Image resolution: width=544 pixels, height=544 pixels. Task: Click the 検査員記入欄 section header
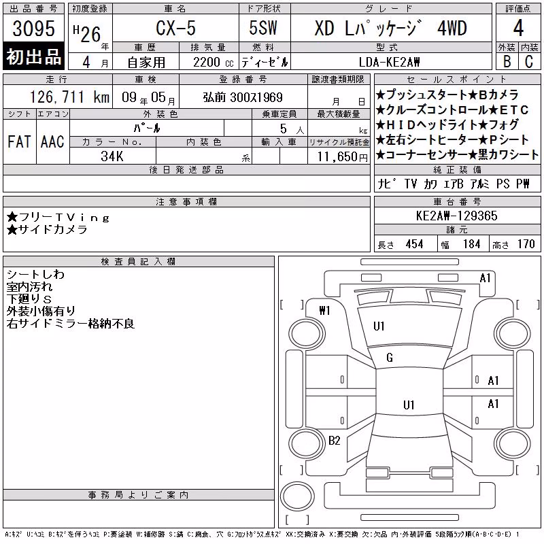click(x=139, y=261)
